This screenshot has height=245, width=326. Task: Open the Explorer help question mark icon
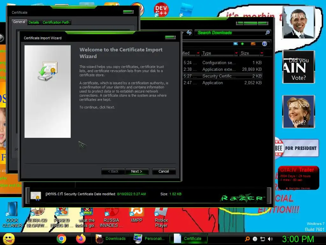click(x=265, y=44)
